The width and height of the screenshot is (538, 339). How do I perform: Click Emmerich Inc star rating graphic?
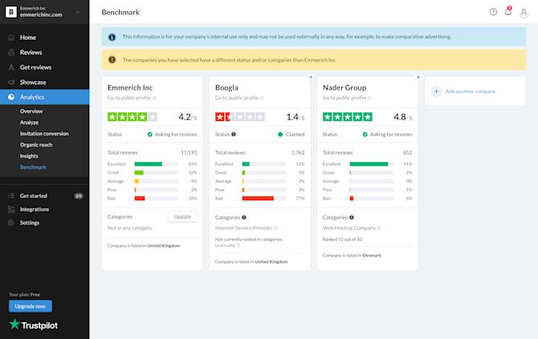point(132,117)
